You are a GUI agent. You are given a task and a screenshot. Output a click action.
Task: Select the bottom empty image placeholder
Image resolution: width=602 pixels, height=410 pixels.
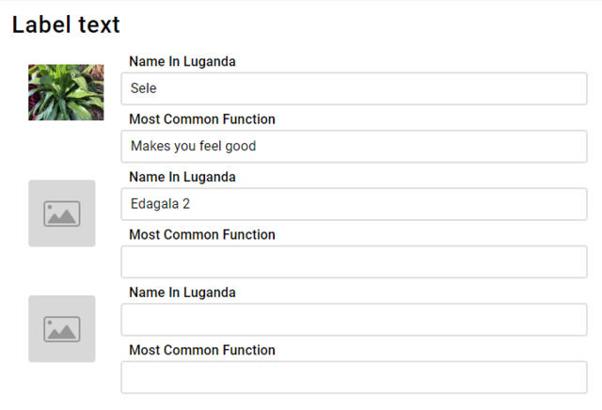pos(62,328)
